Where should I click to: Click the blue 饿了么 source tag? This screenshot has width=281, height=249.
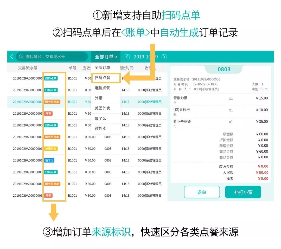coord(49,160)
